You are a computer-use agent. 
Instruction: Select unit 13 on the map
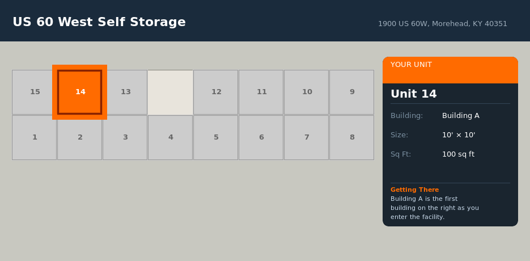tap(126, 92)
